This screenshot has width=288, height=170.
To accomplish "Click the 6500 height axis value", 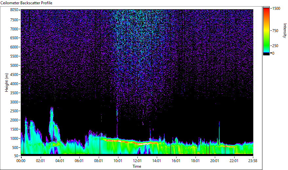I will 14,38.
